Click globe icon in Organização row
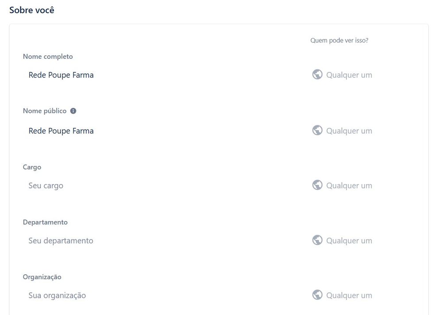Viewport: 442px width, 315px height. (317, 295)
